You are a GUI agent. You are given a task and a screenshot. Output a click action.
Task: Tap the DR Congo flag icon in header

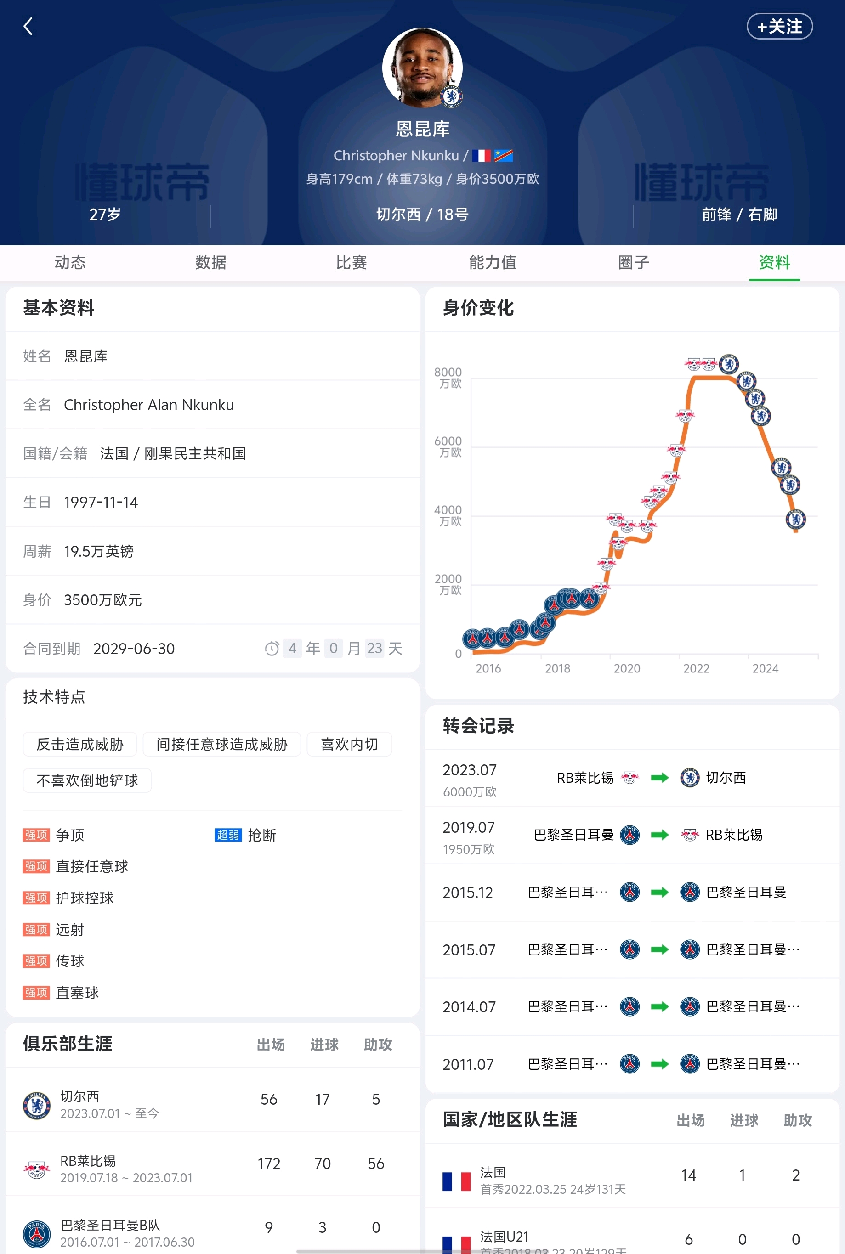click(503, 156)
